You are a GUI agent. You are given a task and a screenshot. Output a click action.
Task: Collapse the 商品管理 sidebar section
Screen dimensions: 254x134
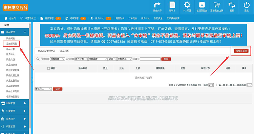click(x=25, y=32)
